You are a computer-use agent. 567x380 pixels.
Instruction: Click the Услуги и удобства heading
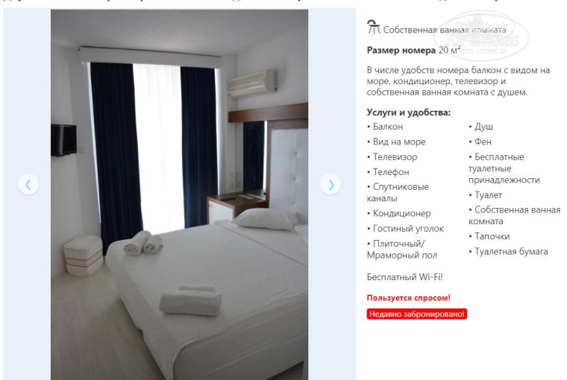pyautogui.click(x=409, y=113)
